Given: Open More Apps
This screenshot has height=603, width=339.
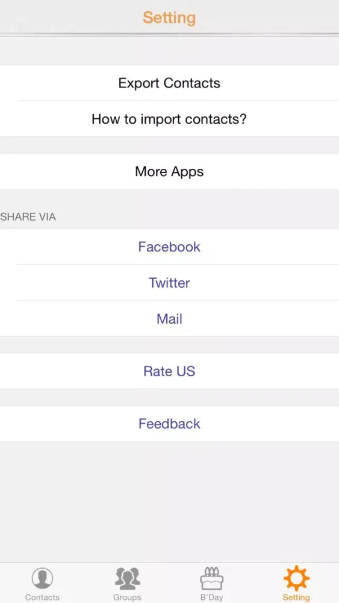Looking at the screenshot, I should tap(169, 171).
